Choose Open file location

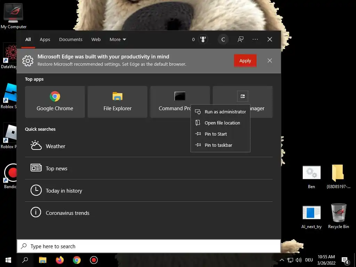220,123
